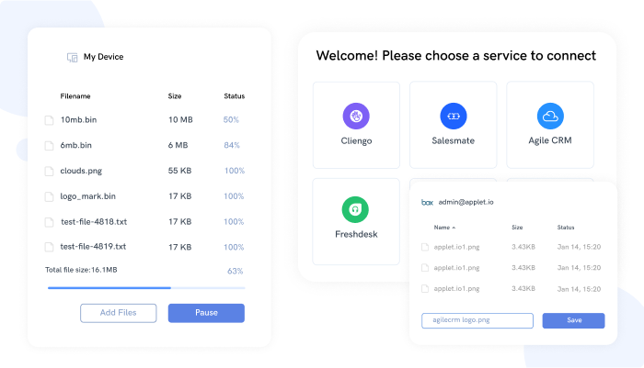Click the 10mb.bin file icon
The width and height of the screenshot is (644, 368).
pyautogui.click(x=50, y=120)
